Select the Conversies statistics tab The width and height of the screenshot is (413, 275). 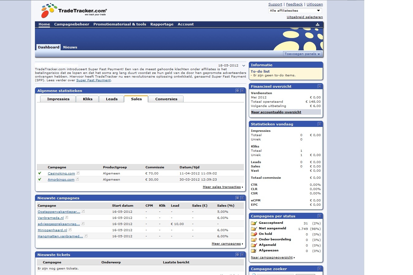[166, 99]
